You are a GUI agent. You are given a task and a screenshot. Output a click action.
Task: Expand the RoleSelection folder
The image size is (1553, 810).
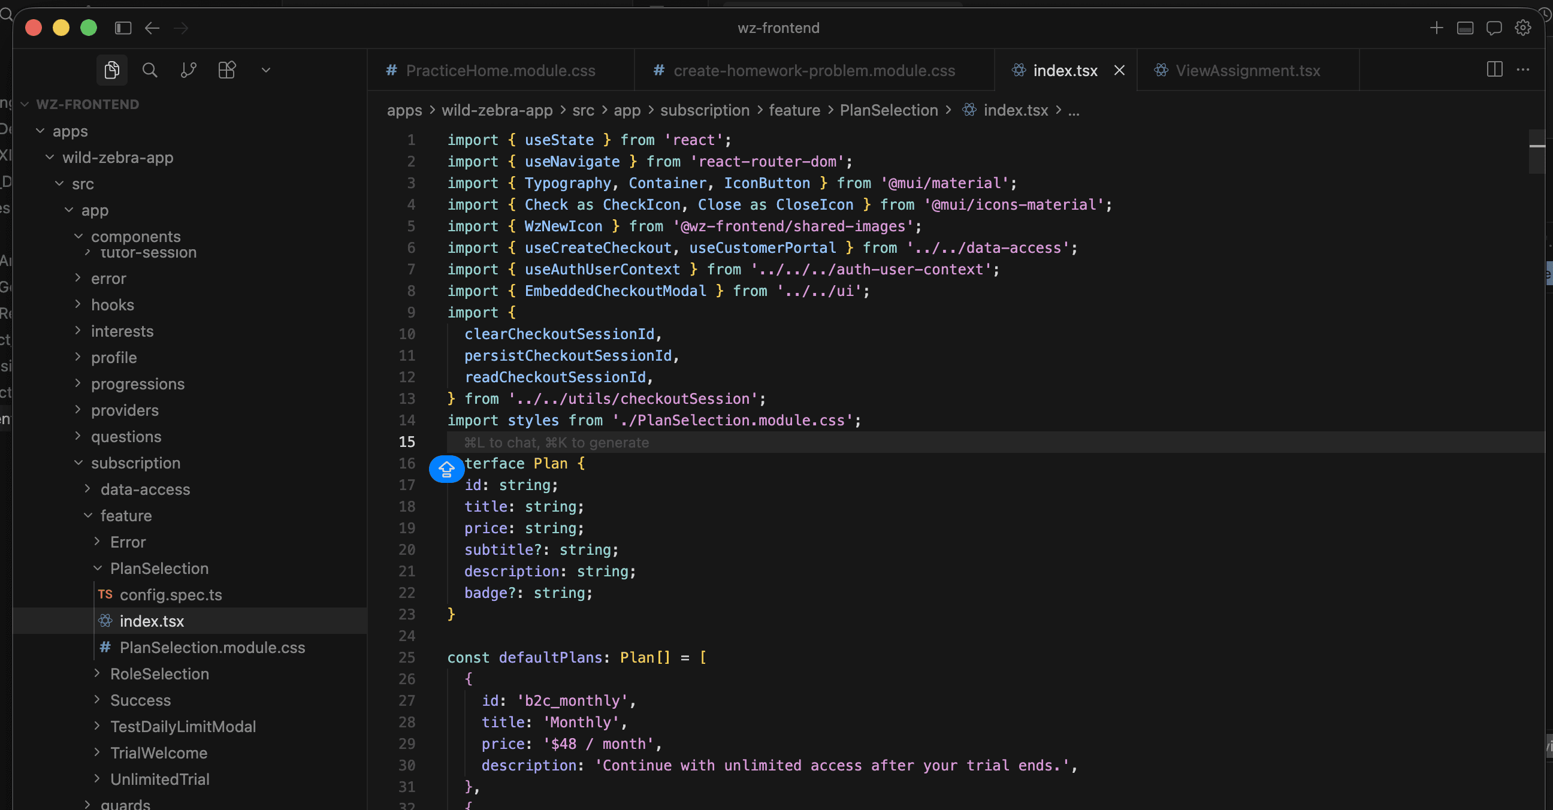tap(159, 674)
